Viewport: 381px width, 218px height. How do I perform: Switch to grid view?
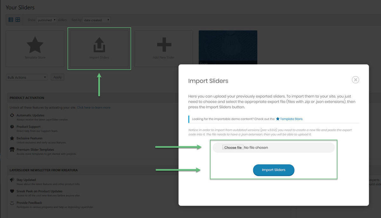point(18,20)
